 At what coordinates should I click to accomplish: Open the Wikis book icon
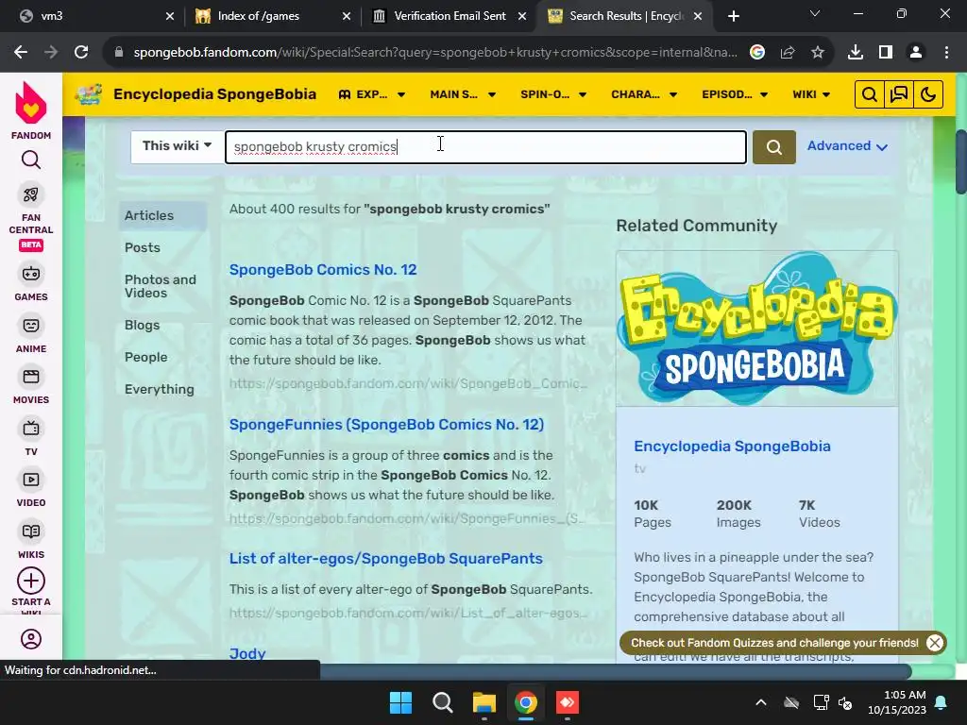(x=31, y=531)
